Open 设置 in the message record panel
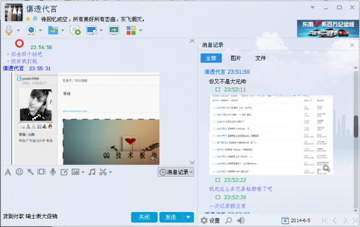Screen dimensions: 360x227 tap(210, 220)
